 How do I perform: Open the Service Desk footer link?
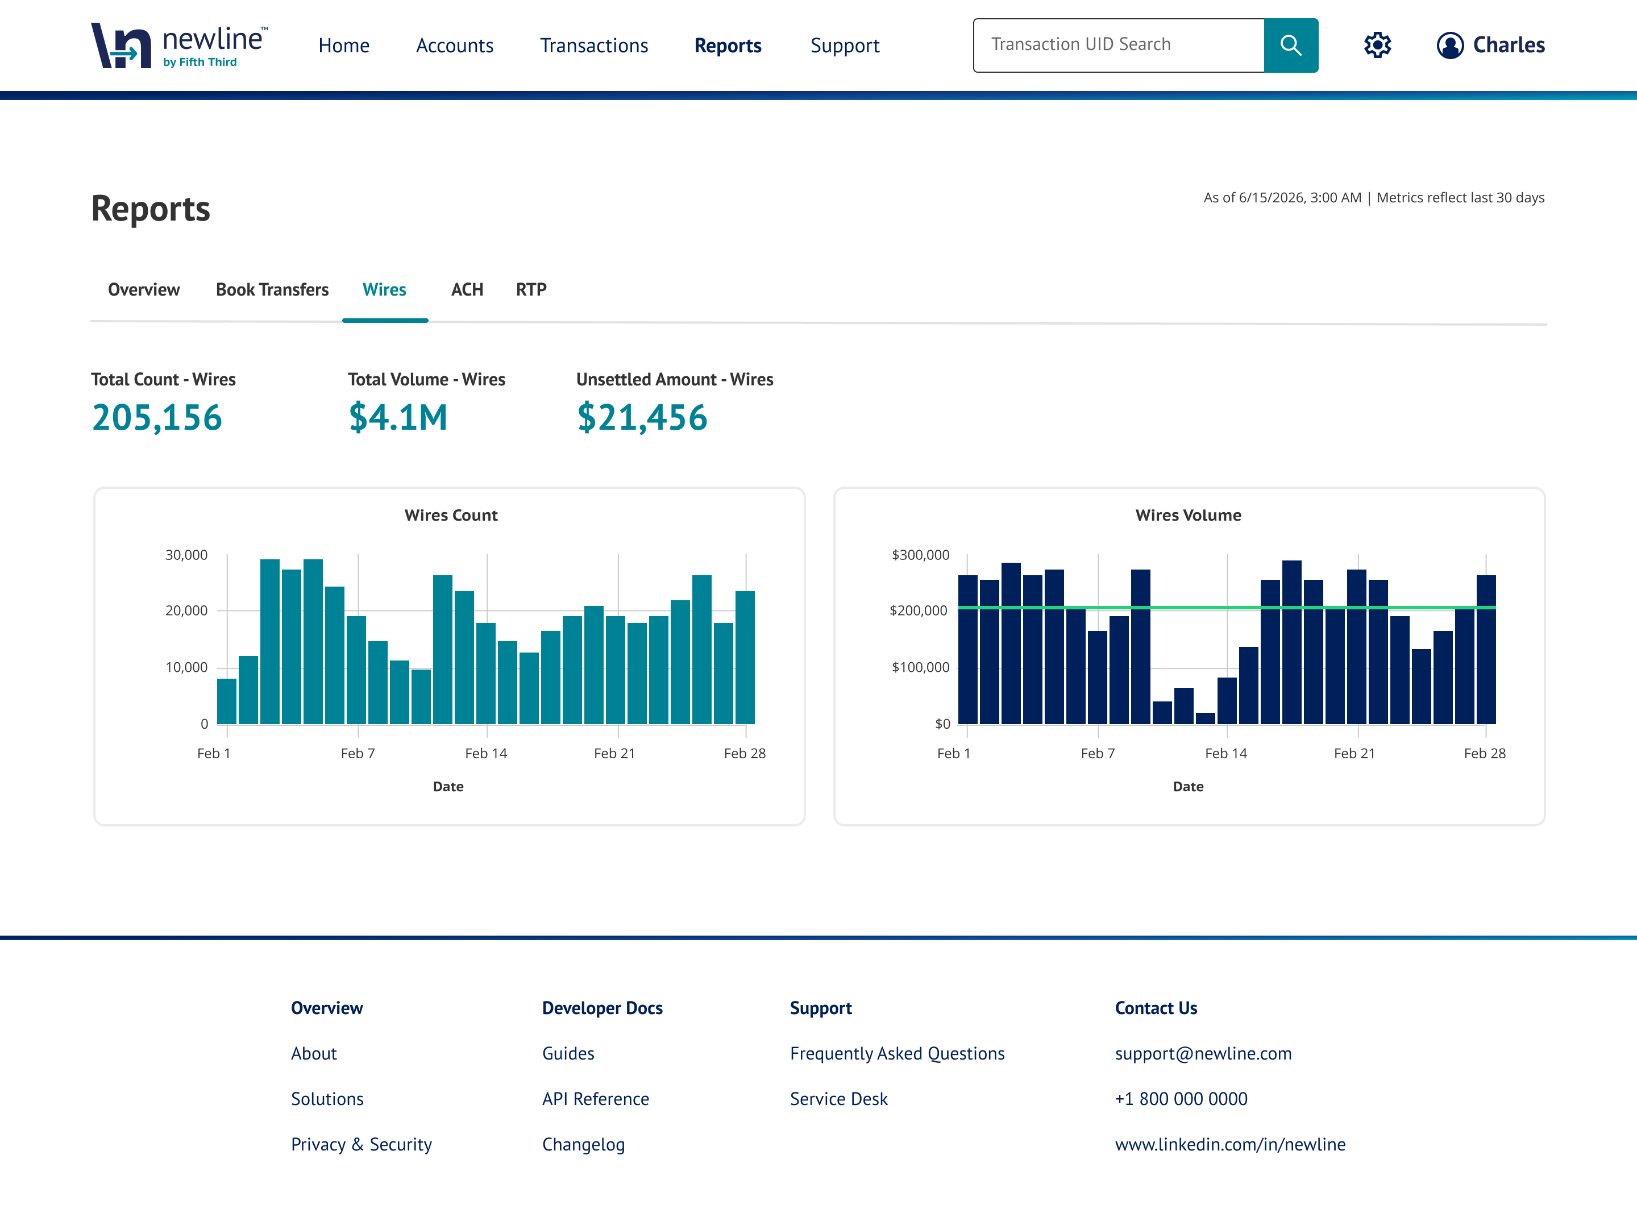coord(839,1099)
